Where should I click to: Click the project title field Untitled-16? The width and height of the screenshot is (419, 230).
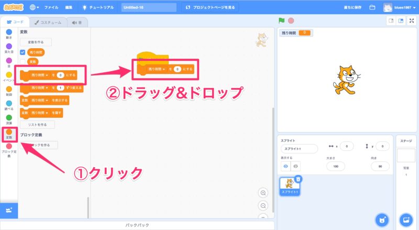coord(149,8)
